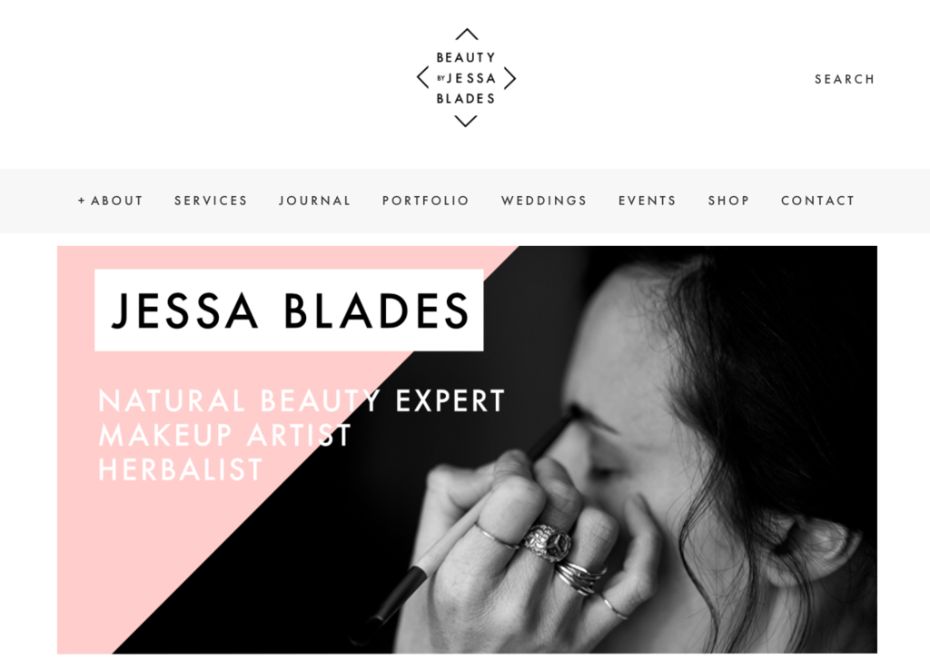Click the left chevron of the logo

tap(422, 78)
